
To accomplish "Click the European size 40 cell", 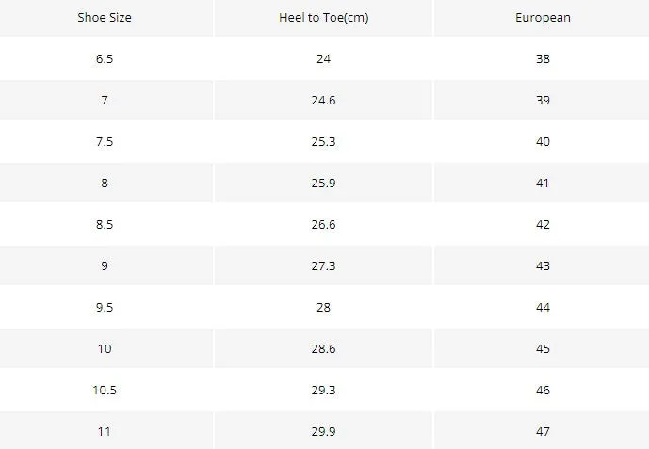I will pos(543,141).
